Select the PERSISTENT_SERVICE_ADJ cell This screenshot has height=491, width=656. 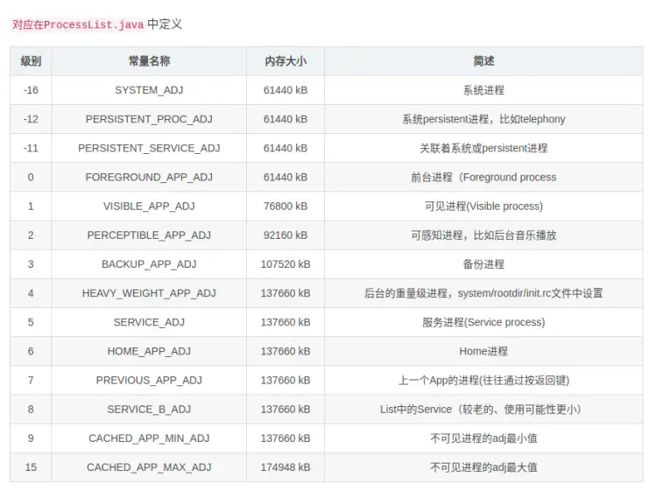[149, 148]
